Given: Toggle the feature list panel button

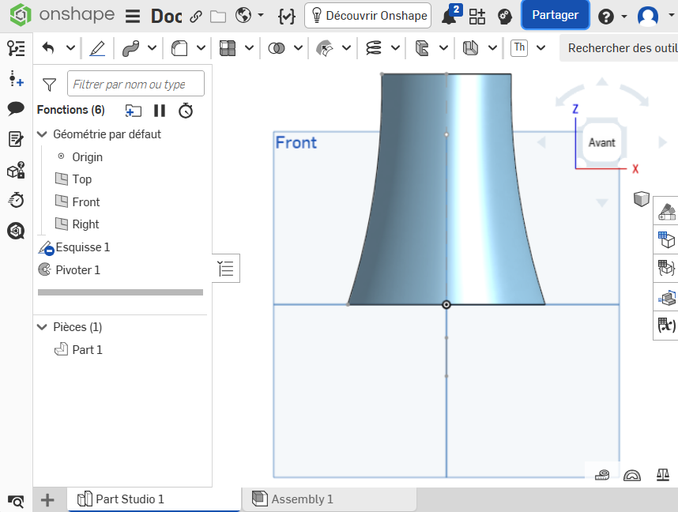Looking at the screenshot, I should [226, 269].
